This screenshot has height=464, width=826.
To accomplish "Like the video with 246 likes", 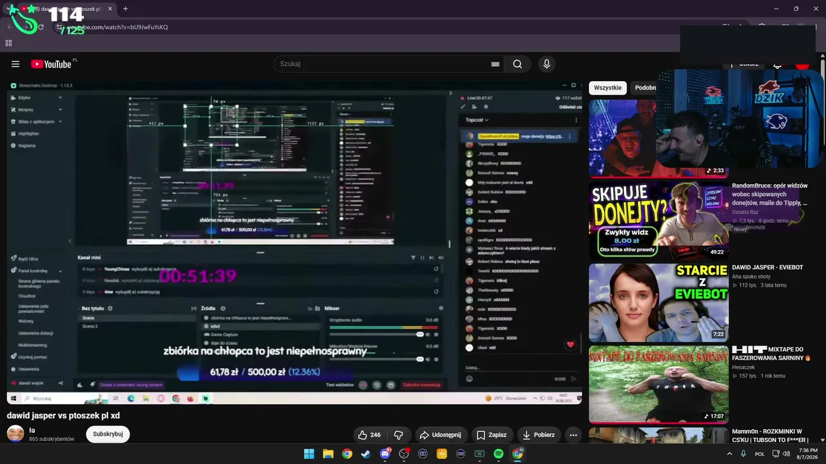I will 369,435.
